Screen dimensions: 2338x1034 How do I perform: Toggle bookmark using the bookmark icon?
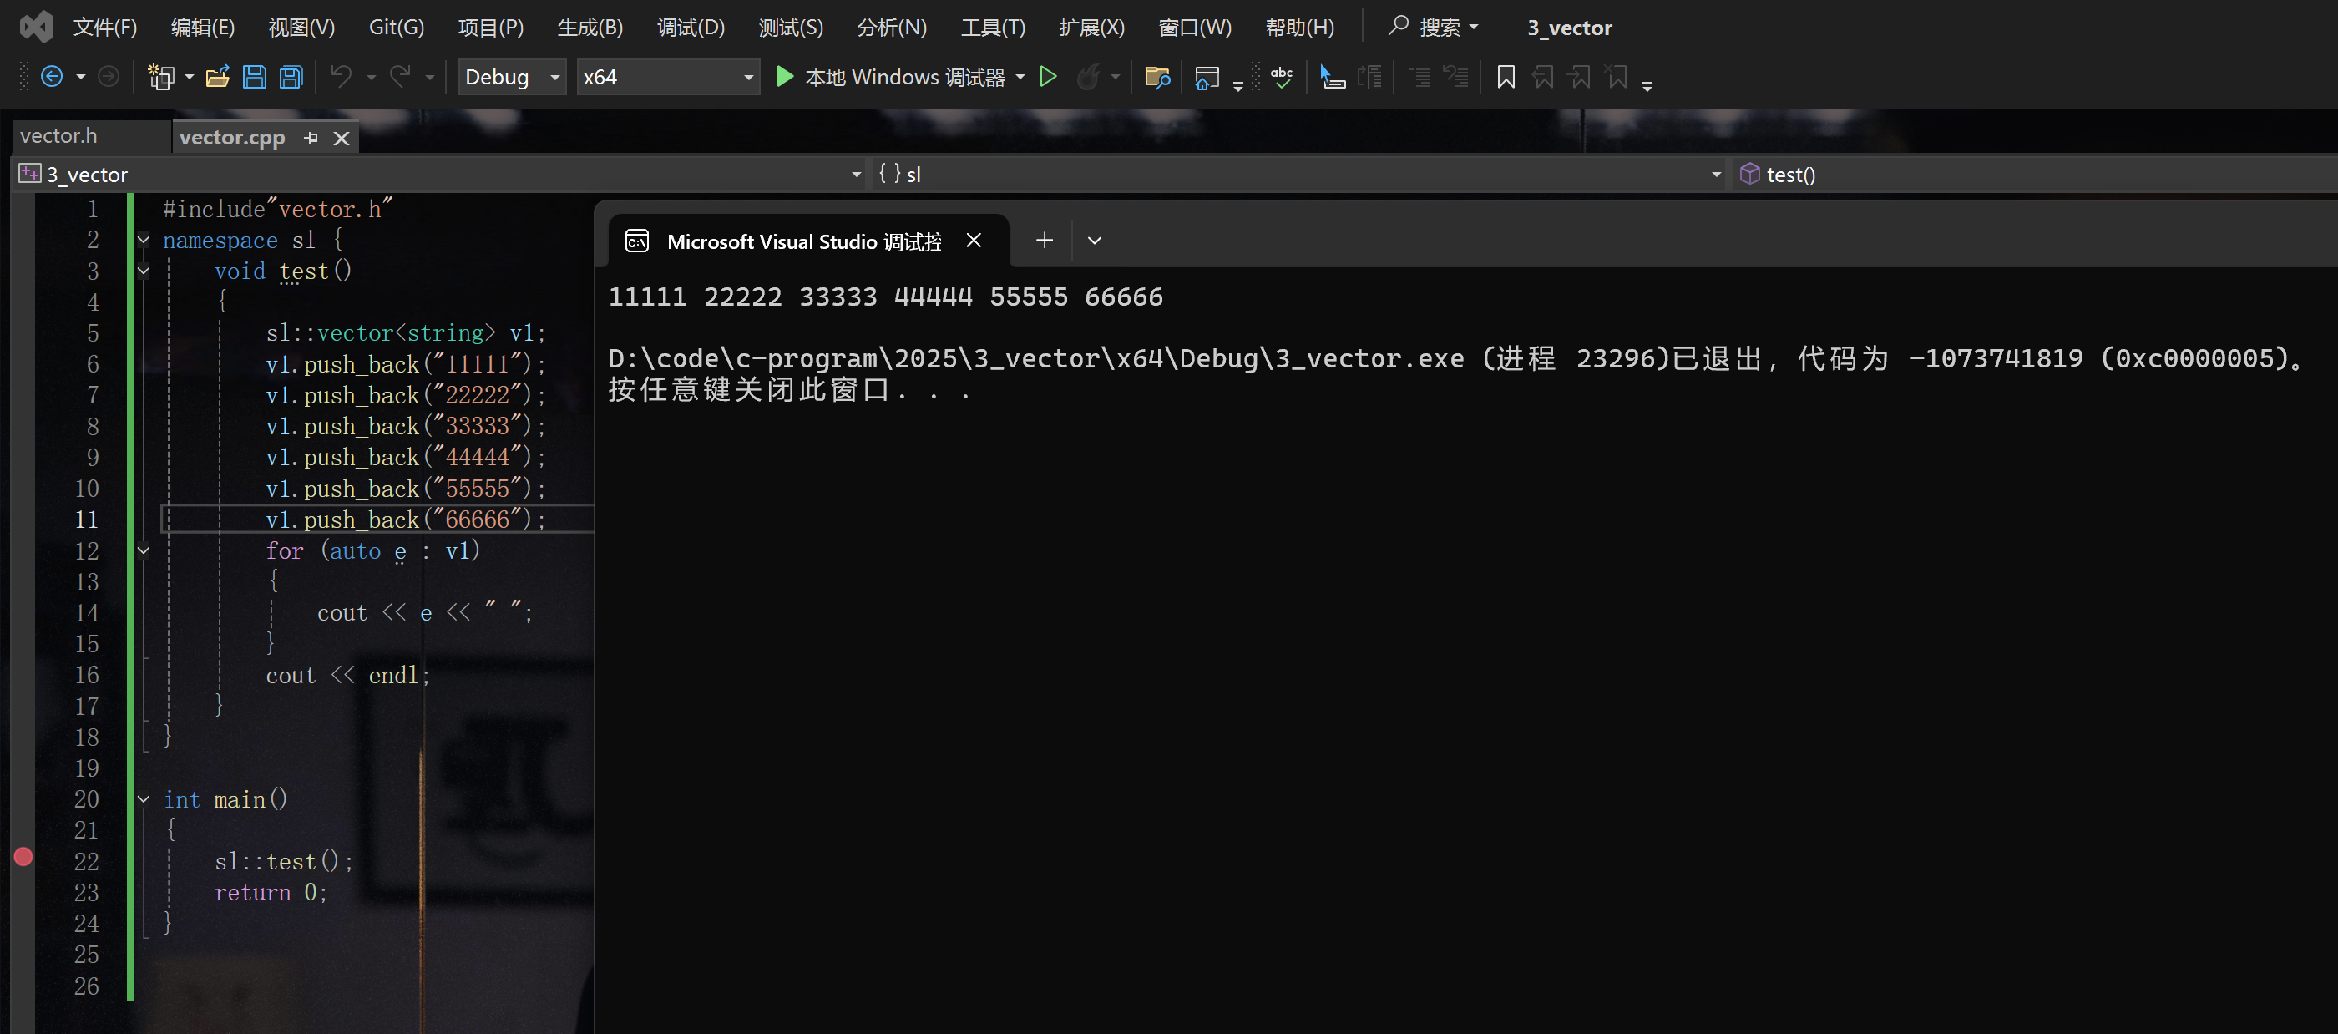(1506, 77)
